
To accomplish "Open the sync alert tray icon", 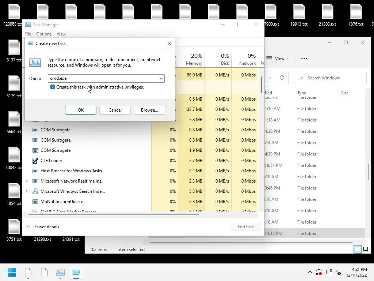I will (319, 272).
